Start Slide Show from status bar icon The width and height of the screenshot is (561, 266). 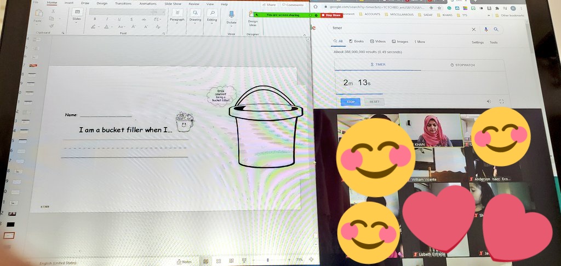coord(244,261)
